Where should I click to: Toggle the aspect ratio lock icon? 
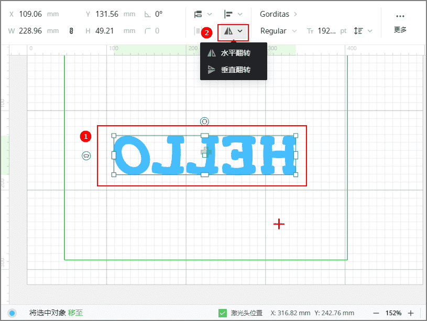[71, 31]
